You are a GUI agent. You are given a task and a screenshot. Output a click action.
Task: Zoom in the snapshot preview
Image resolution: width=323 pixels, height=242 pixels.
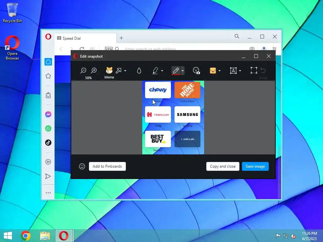pos(94,70)
